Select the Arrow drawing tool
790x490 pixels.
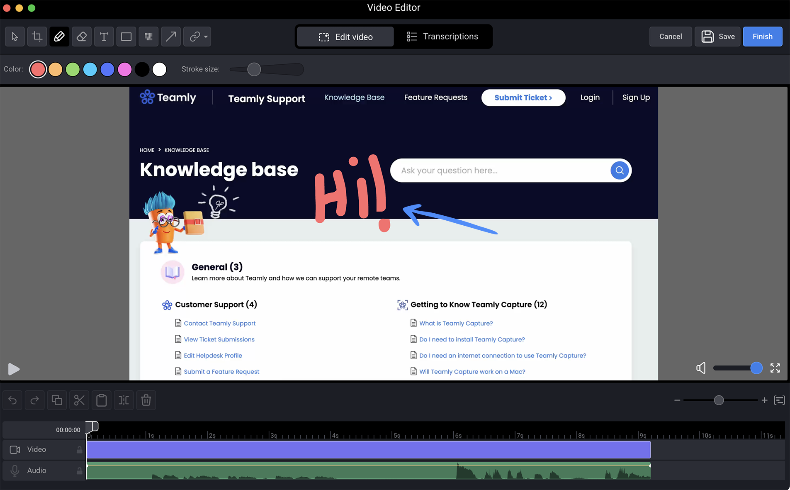[171, 37]
